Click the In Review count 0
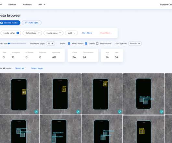 26,57
